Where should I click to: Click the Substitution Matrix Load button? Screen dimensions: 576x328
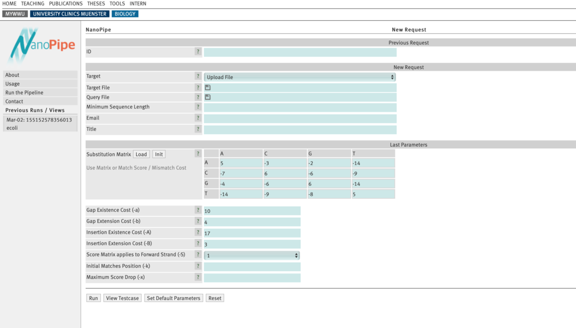click(141, 154)
